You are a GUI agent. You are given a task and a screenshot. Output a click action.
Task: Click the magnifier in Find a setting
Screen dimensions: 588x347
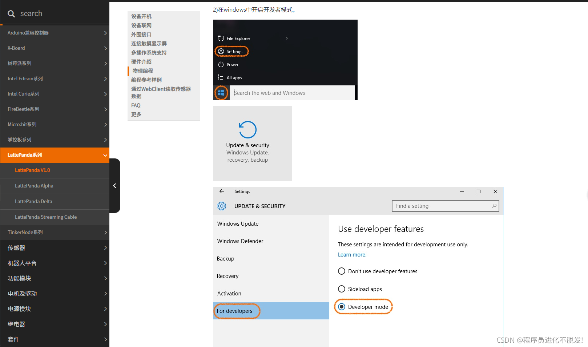pyautogui.click(x=494, y=206)
